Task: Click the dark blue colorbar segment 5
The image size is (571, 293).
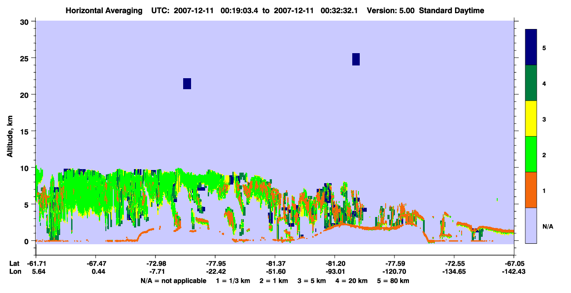Action: pyautogui.click(x=531, y=47)
